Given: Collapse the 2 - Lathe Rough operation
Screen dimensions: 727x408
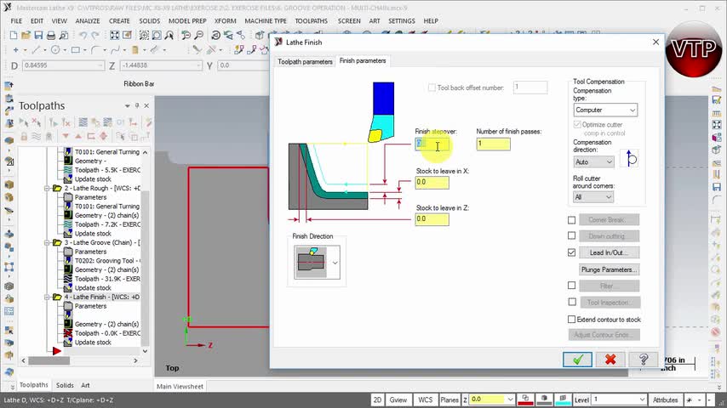Looking at the screenshot, I should pyautogui.click(x=48, y=189).
